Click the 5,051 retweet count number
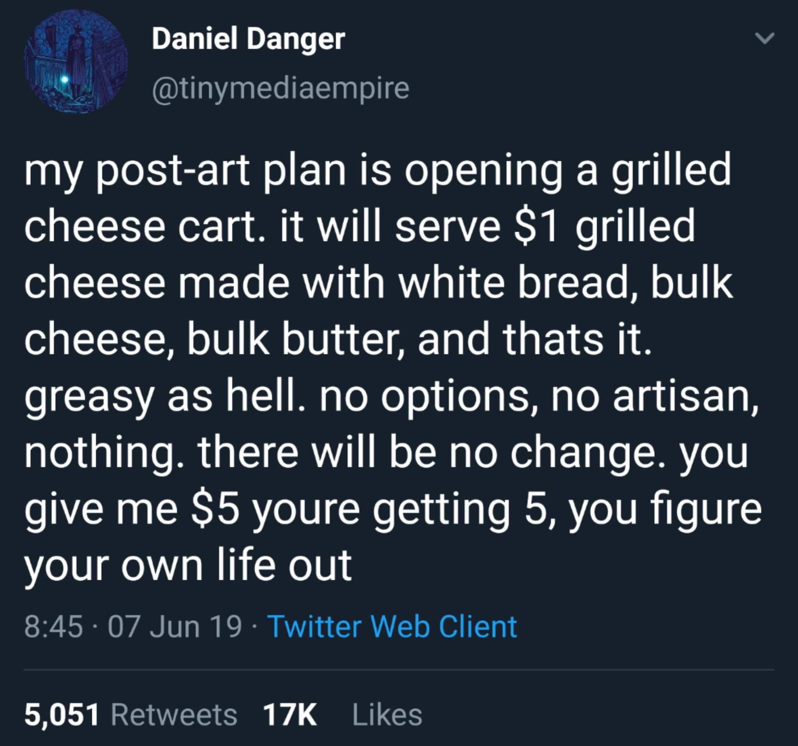 [x=62, y=715]
